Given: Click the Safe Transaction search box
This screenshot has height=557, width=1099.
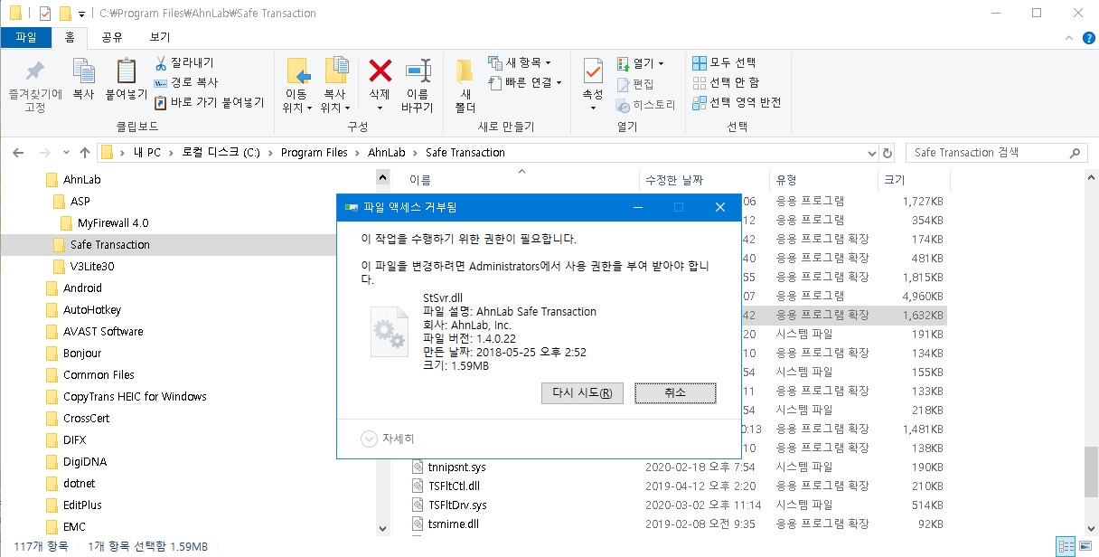Looking at the screenshot, I should (998, 153).
